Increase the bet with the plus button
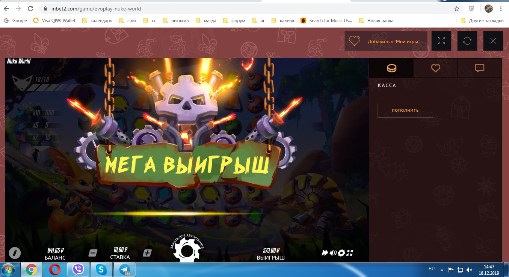This screenshot has width=509, height=277. 147,253
